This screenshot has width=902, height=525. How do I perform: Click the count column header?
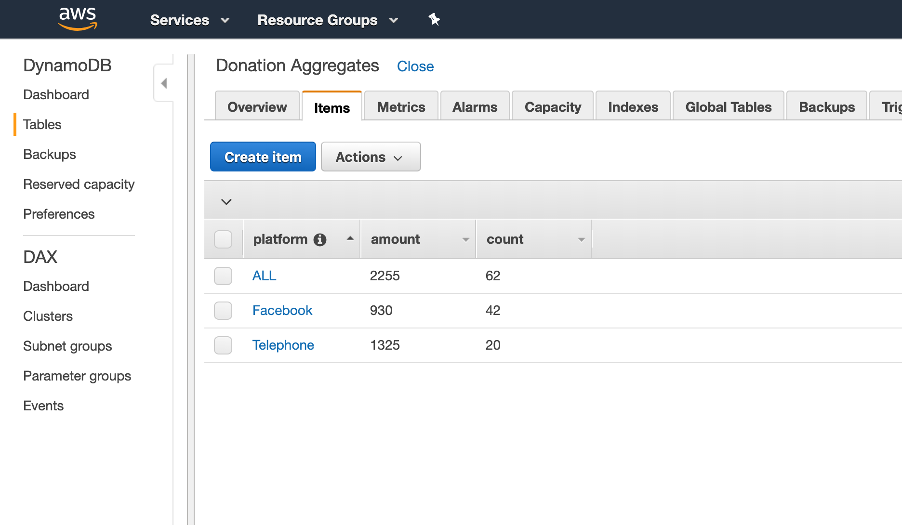click(534, 239)
